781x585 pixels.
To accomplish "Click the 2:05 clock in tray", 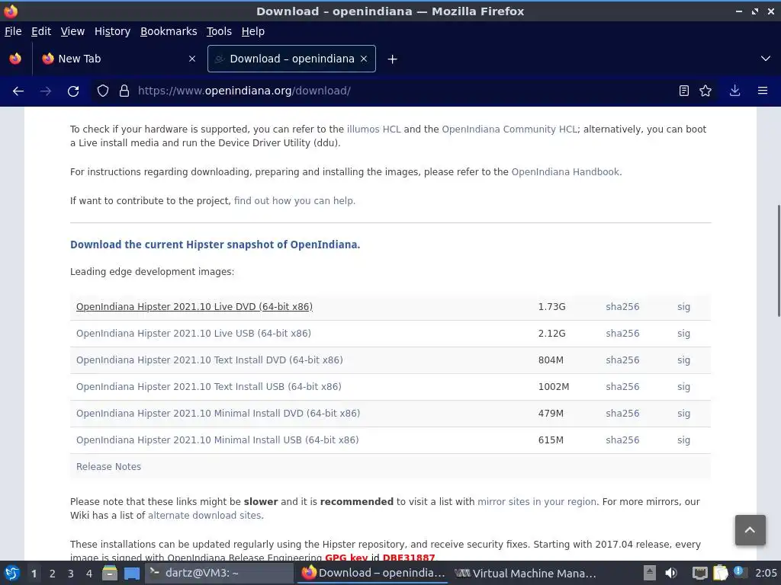I will [x=766, y=574].
